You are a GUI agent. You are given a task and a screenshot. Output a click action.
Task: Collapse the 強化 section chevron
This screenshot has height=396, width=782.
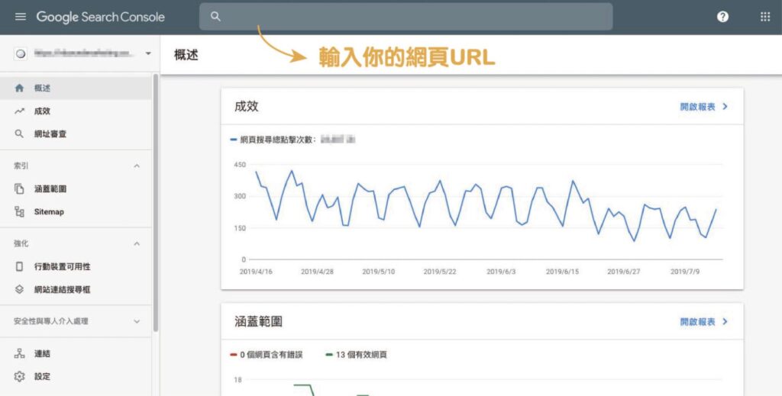click(x=137, y=243)
